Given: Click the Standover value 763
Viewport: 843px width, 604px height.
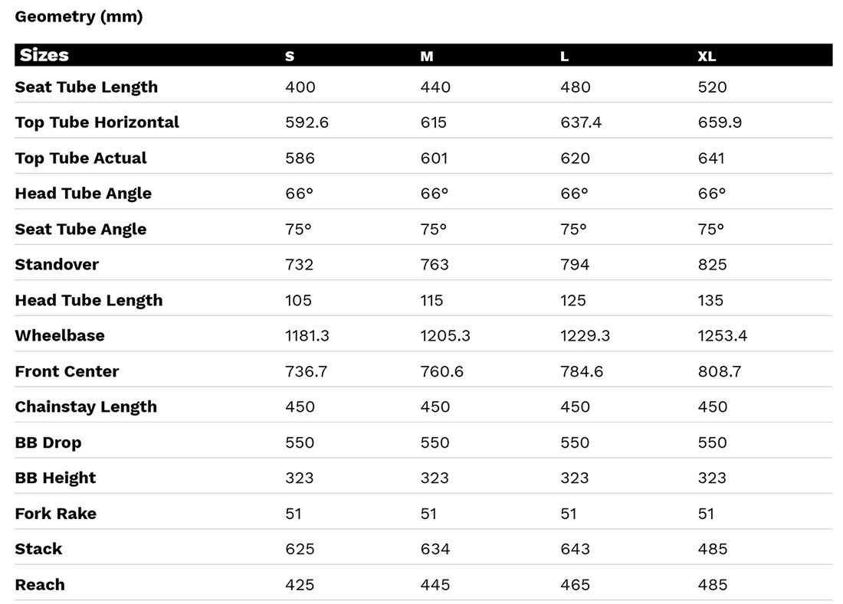Looking at the screenshot, I should point(435,265).
